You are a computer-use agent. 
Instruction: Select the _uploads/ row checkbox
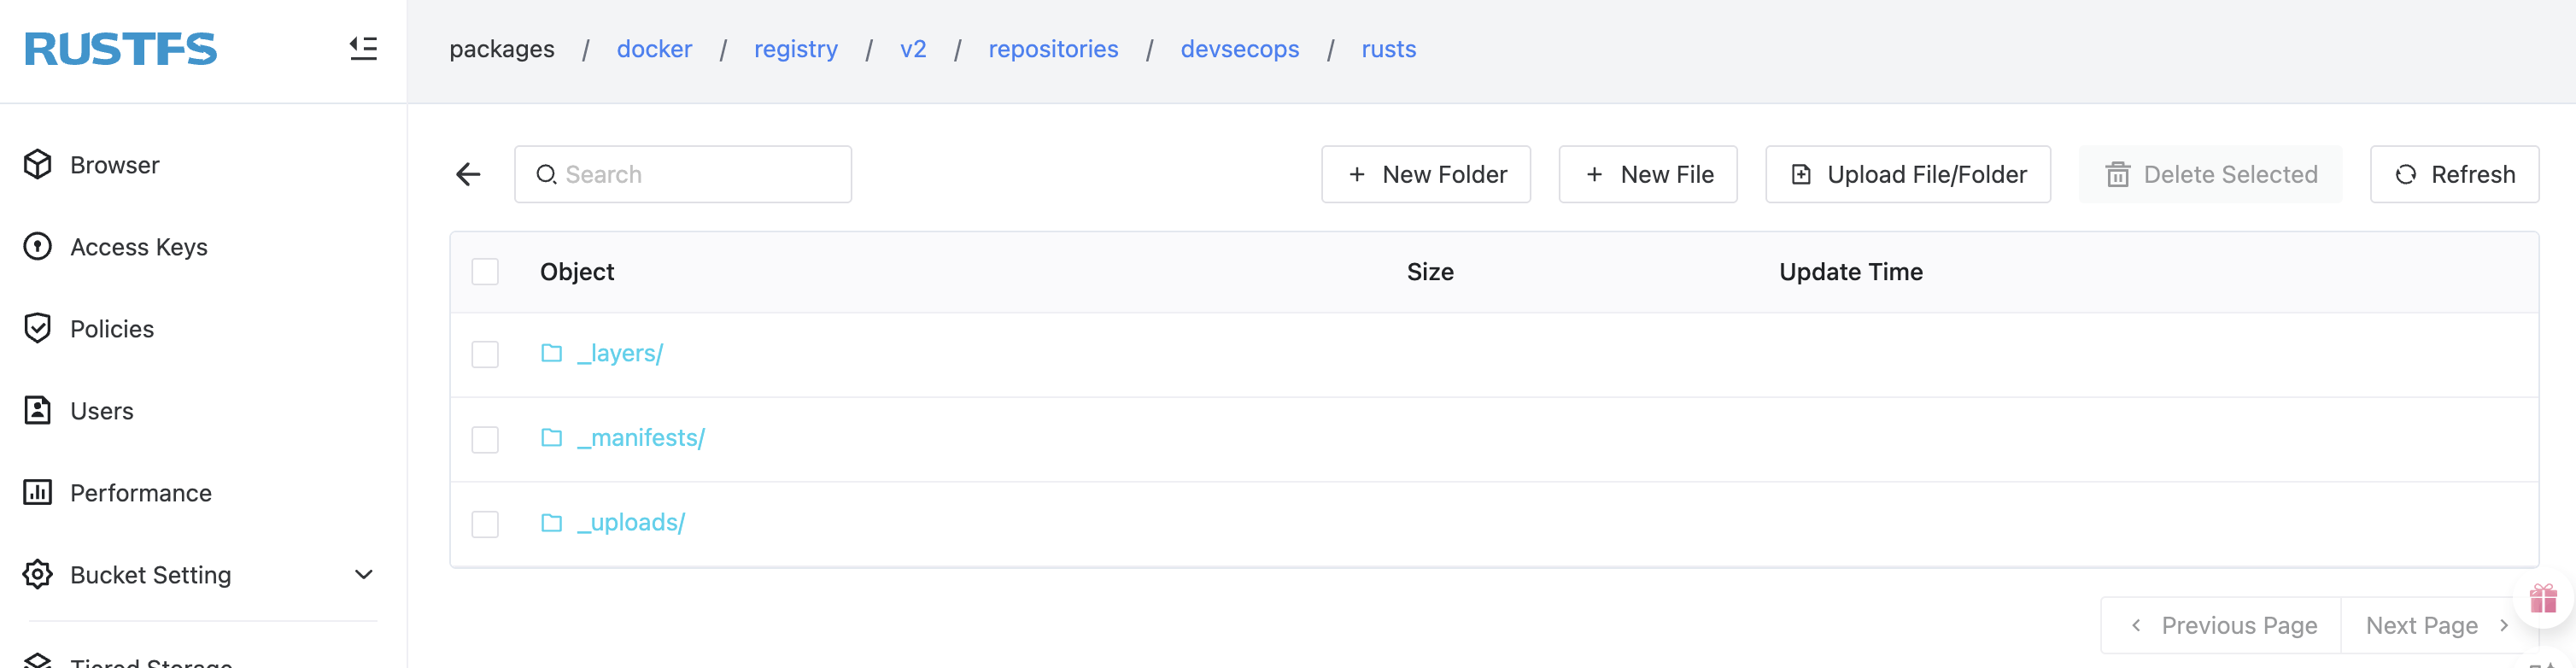(x=485, y=523)
